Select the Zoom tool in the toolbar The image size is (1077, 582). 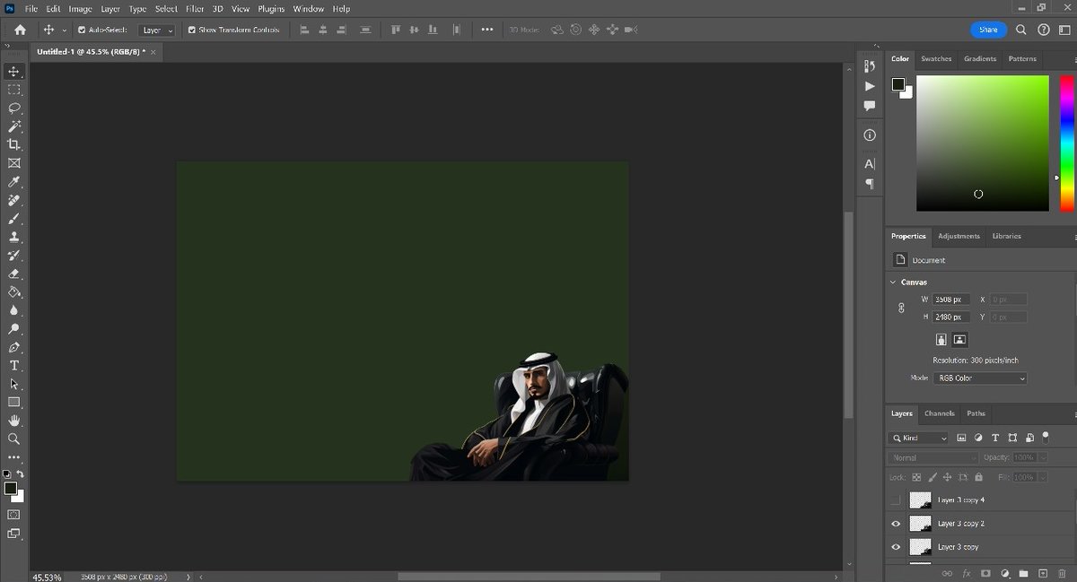[x=14, y=439]
